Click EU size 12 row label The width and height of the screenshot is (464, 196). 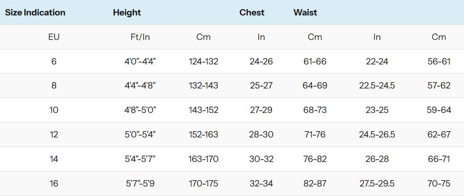click(54, 134)
